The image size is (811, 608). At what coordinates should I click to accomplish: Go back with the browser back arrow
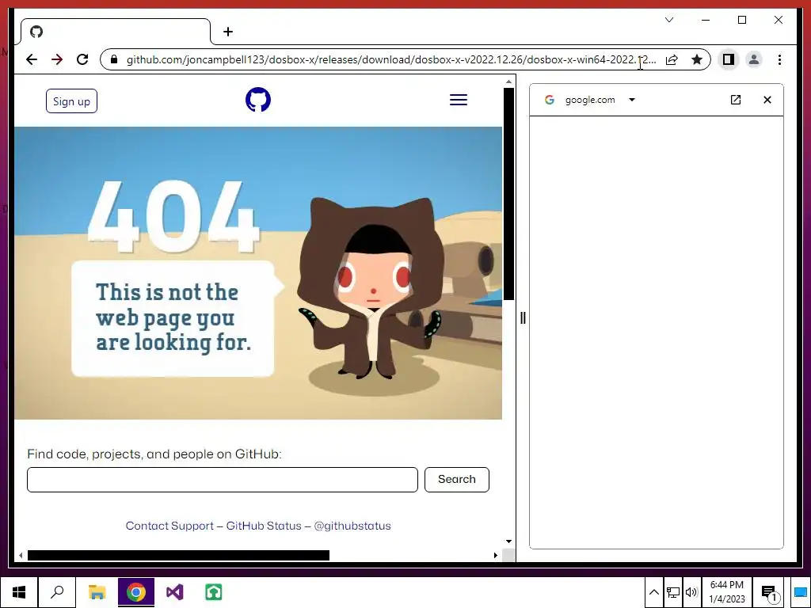click(32, 59)
